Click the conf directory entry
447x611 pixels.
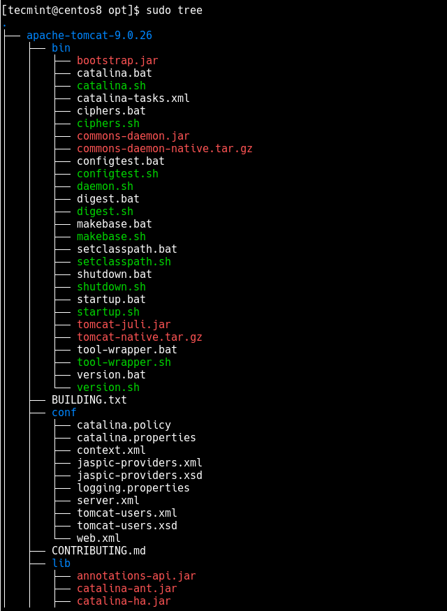tap(64, 413)
